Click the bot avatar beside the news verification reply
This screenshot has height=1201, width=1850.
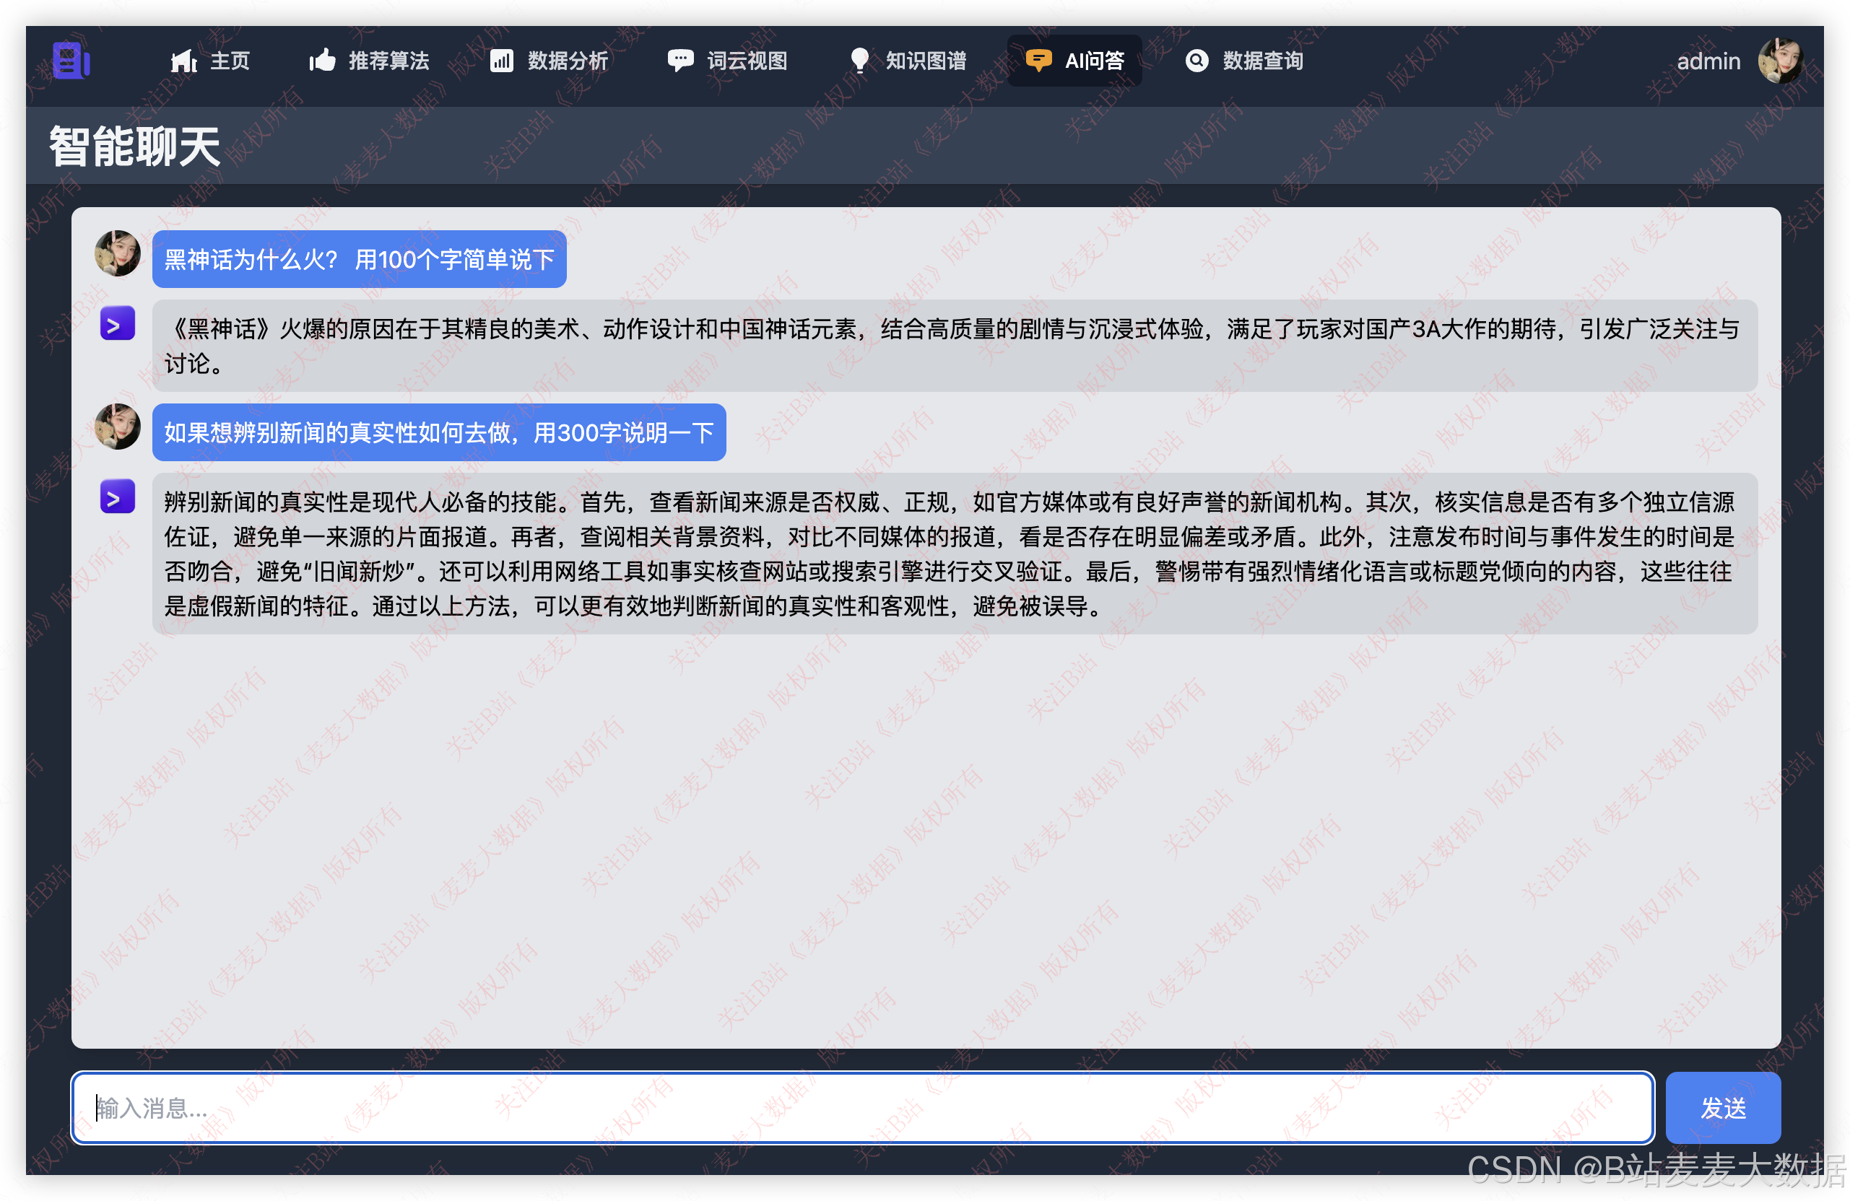[118, 498]
